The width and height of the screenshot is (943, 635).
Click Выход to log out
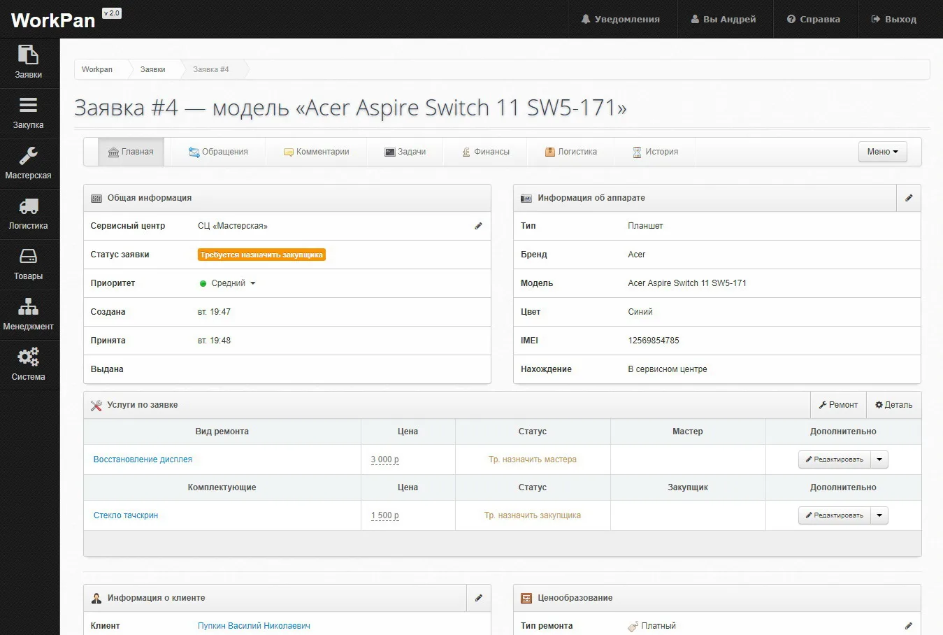pos(894,19)
